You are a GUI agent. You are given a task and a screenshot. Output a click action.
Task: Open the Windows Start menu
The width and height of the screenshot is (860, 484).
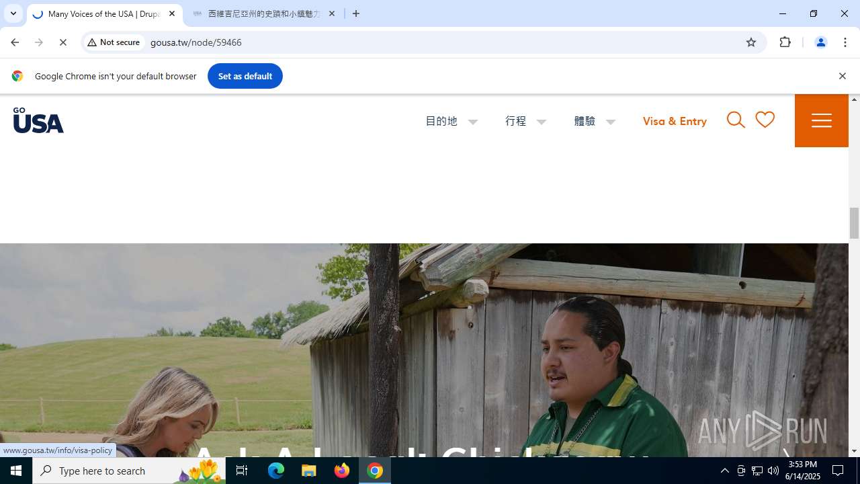click(16, 471)
